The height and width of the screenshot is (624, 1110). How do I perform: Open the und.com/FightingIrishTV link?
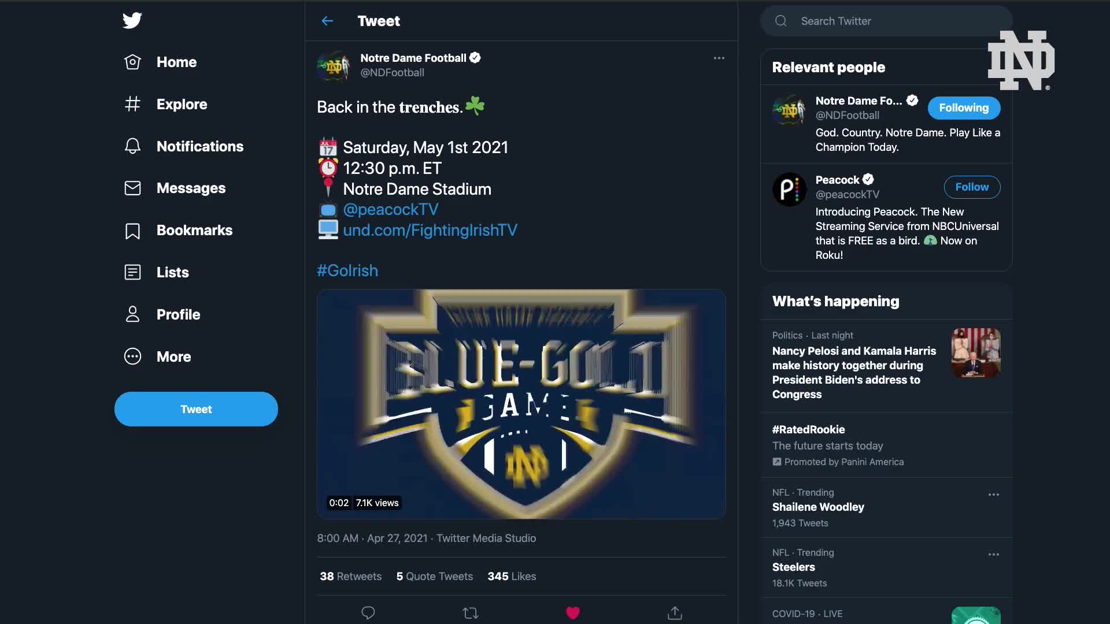click(x=430, y=229)
